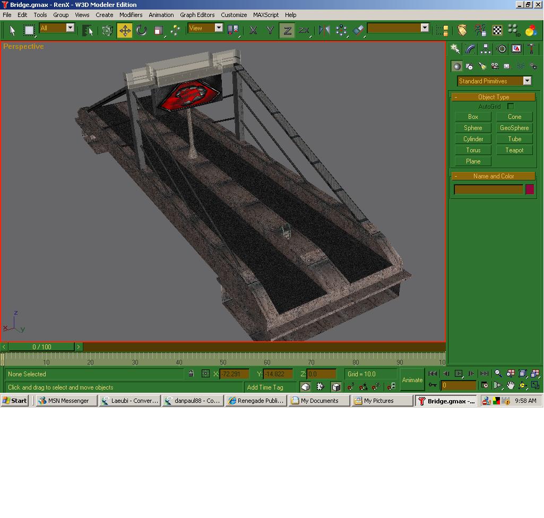This screenshot has height=518, width=544.
Task: Open the Graph Editors menu
Action: coord(197,15)
